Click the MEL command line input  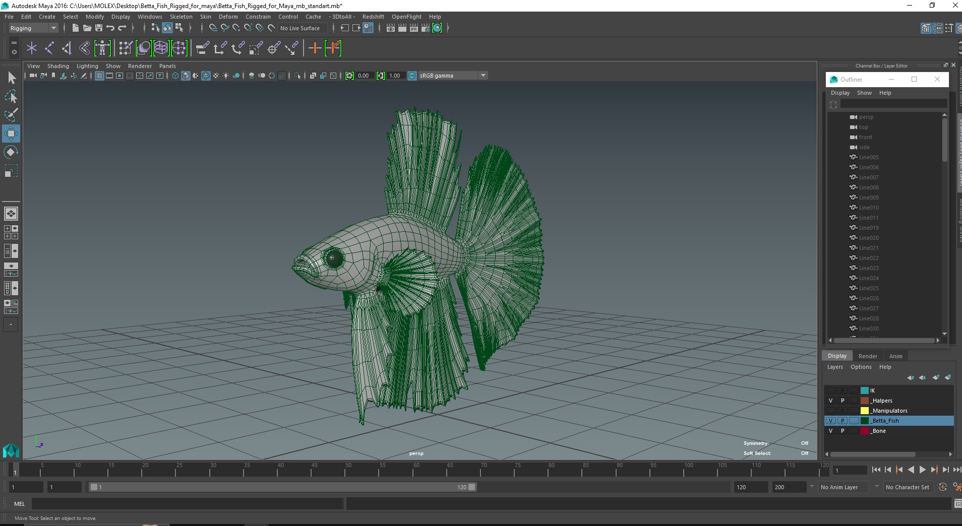pos(188,503)
